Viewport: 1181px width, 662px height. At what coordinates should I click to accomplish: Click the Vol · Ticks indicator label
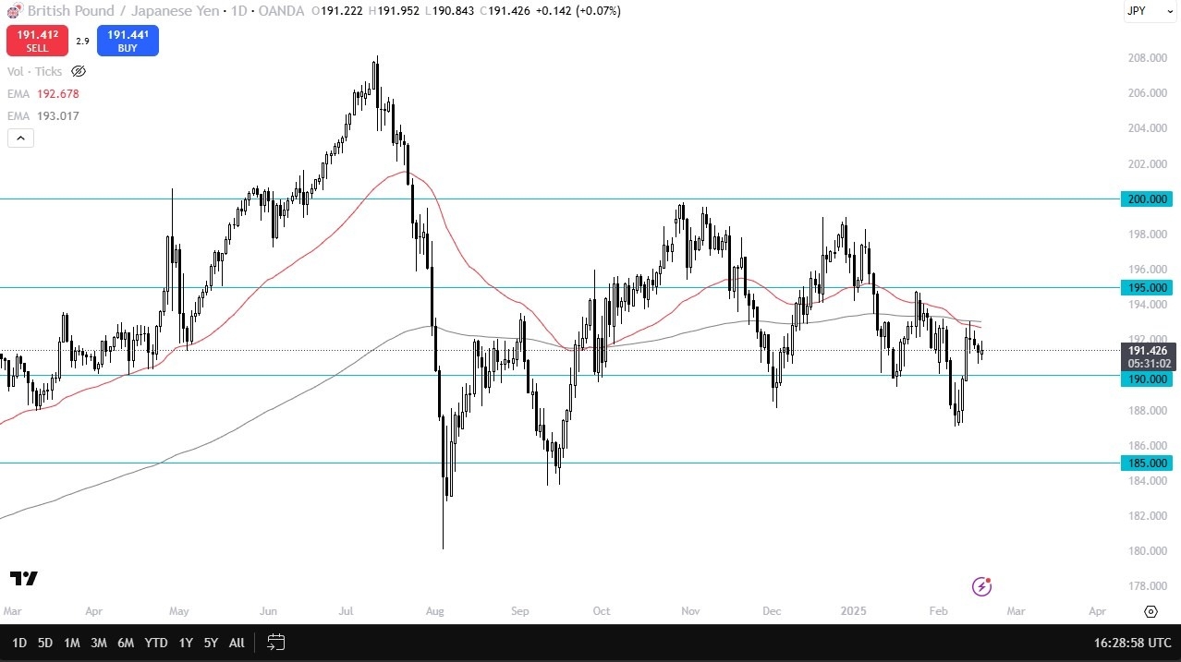click(x=35, y=71)
